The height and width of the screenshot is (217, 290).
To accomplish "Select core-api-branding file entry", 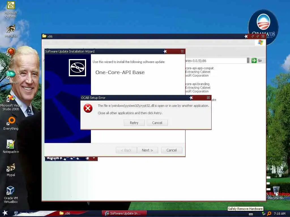I will pyautogui.click(x=197, y=88).
